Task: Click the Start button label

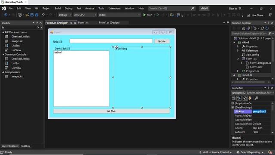Action: (x=150, y=15)
